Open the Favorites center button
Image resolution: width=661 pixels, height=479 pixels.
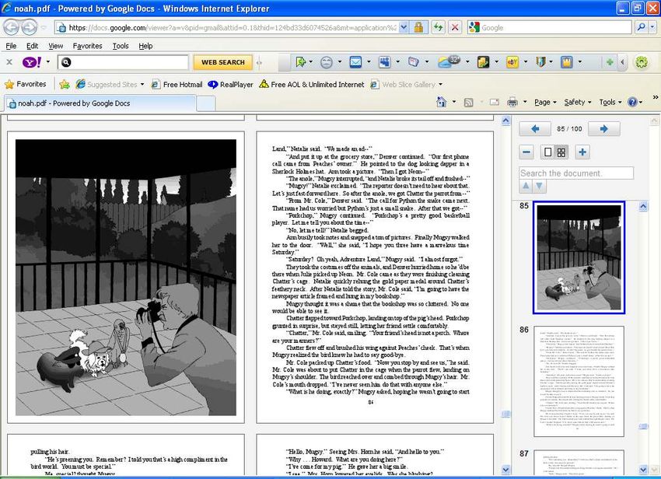click(26, 84)
